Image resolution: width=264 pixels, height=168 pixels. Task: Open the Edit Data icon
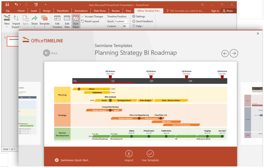[67, 18]
